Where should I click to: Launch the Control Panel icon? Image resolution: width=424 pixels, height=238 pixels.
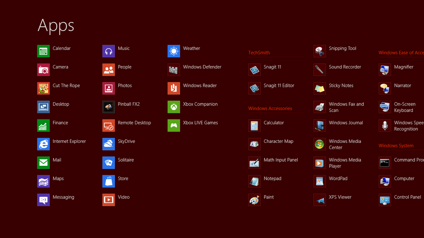[x=385, y=200]
